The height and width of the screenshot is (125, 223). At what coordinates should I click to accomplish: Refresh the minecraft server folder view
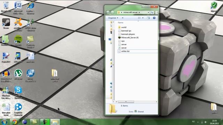tap(152, 12)
